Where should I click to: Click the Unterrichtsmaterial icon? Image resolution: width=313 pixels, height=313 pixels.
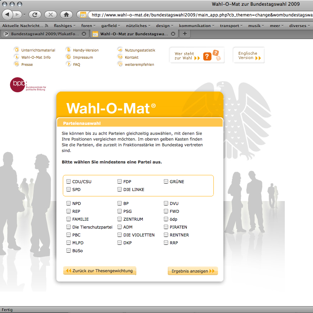(x=16, y=50)
